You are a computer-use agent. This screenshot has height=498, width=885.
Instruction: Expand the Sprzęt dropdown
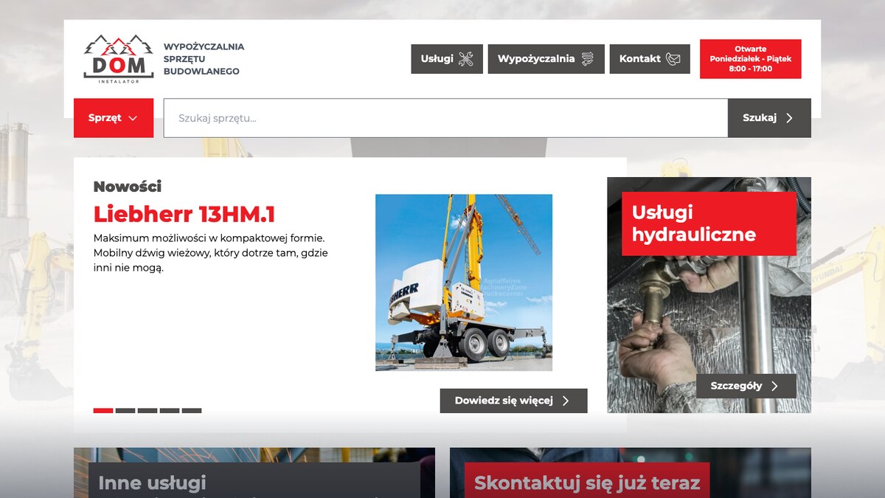pos(114,118)
